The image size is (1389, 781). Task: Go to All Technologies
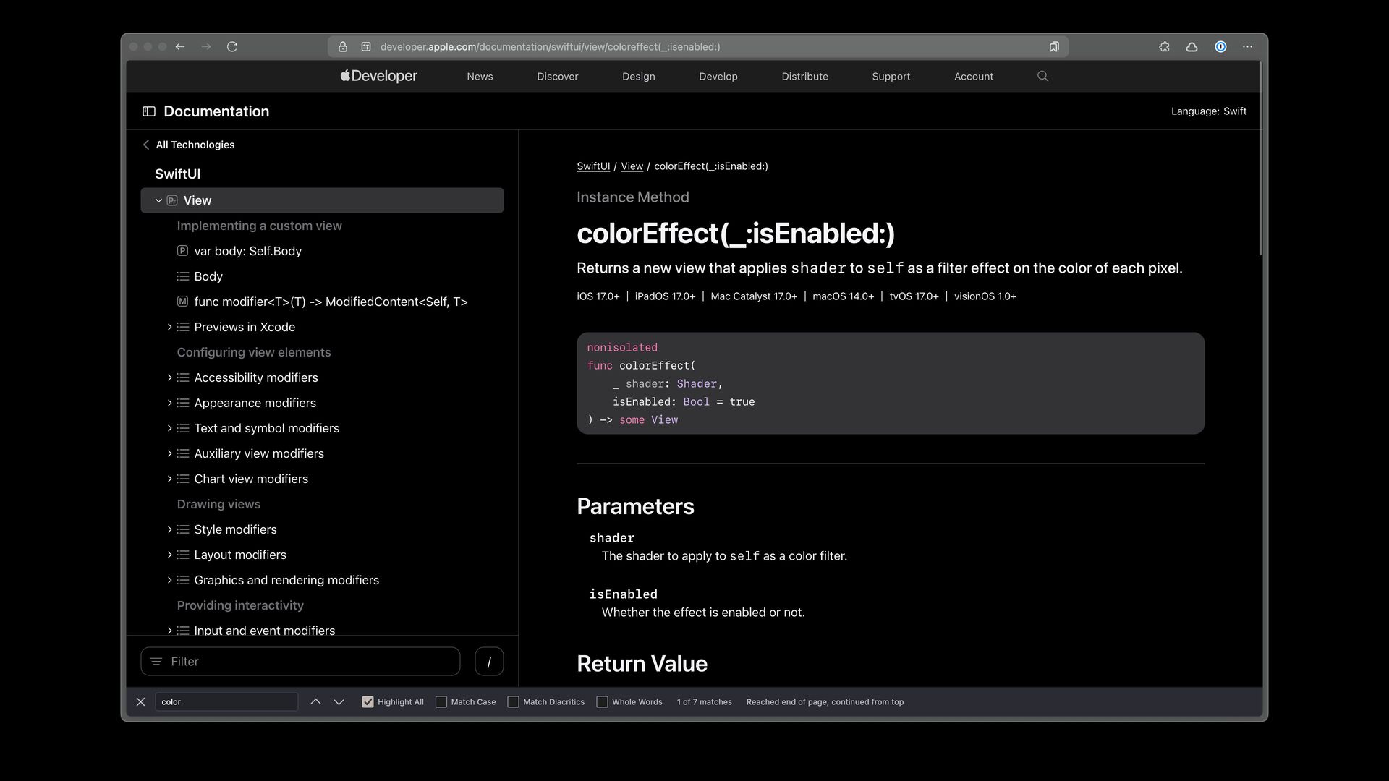pos(195,145)
